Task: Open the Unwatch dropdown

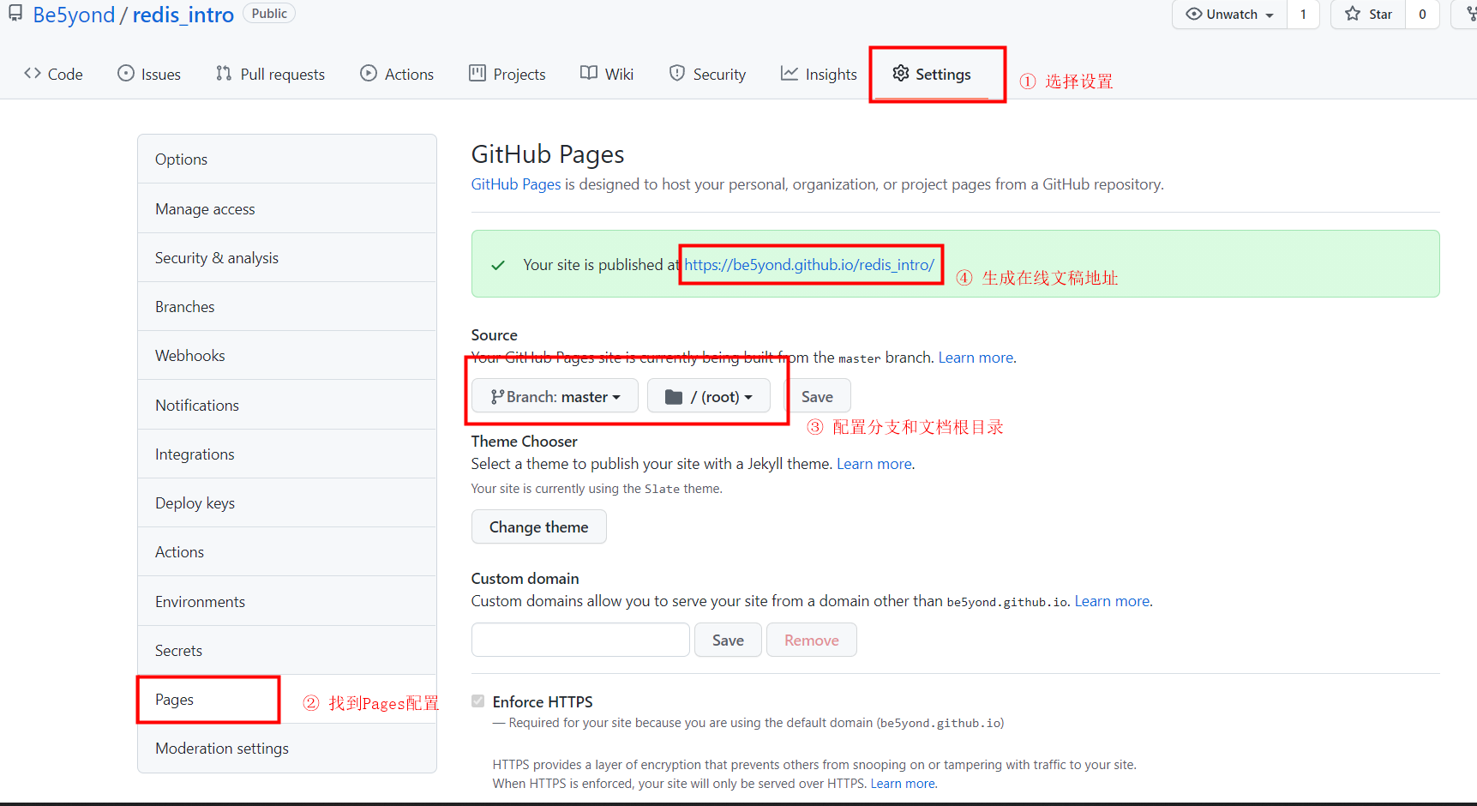Action: 1228,14
